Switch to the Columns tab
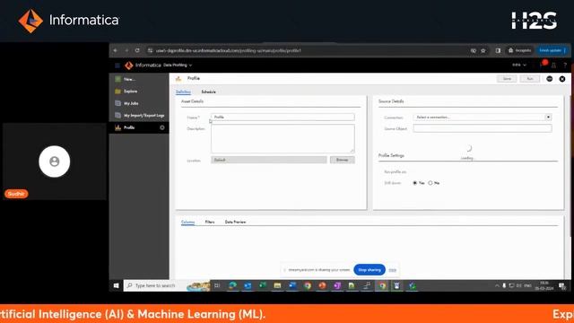Screen dimensions: 574x323 click(187, 222)
